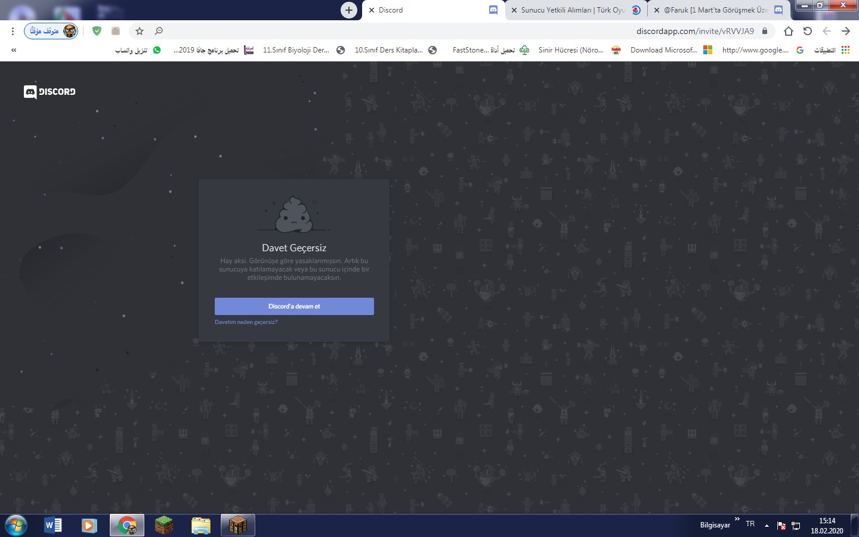The image size is (859, 537).
Task: Open the network tray icon
Action: tap(796, 526)
